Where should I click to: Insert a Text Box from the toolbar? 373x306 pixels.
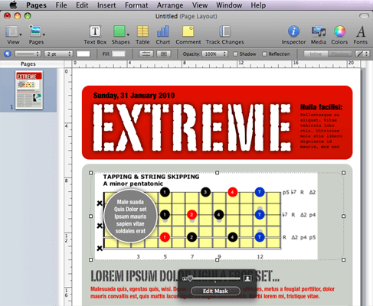(x=95, y=34)
